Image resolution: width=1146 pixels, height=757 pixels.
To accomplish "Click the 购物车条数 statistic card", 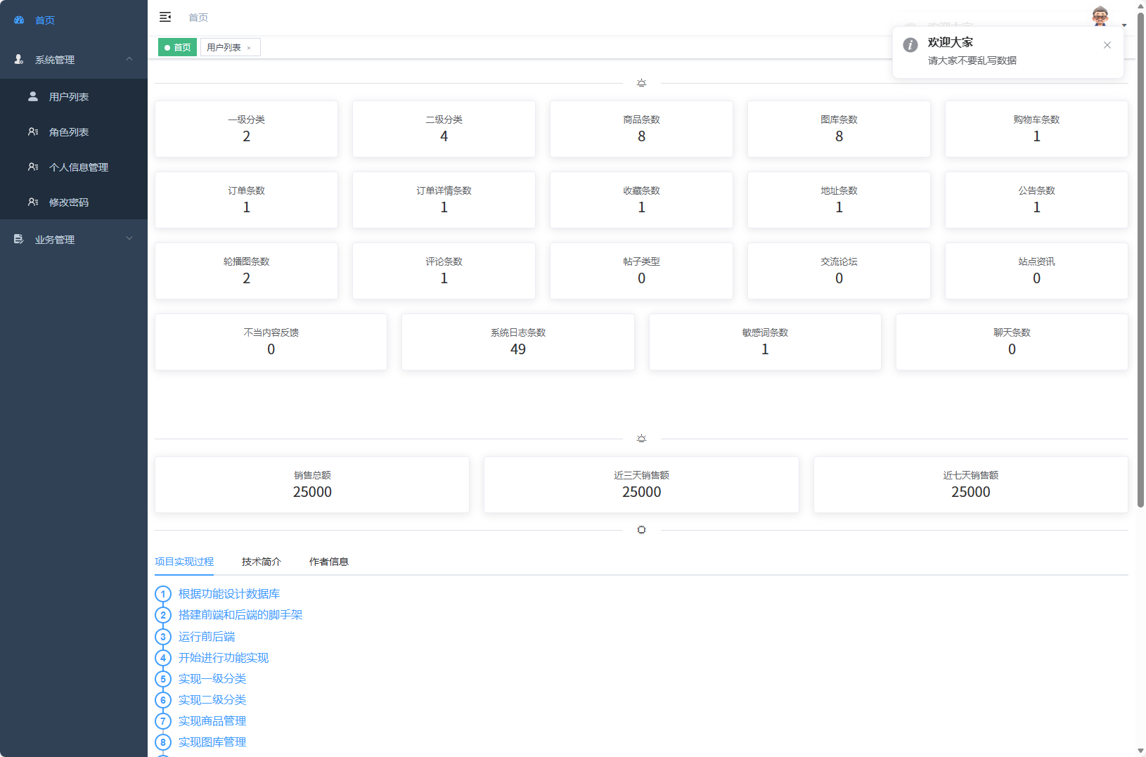I will click(1036, 129).
